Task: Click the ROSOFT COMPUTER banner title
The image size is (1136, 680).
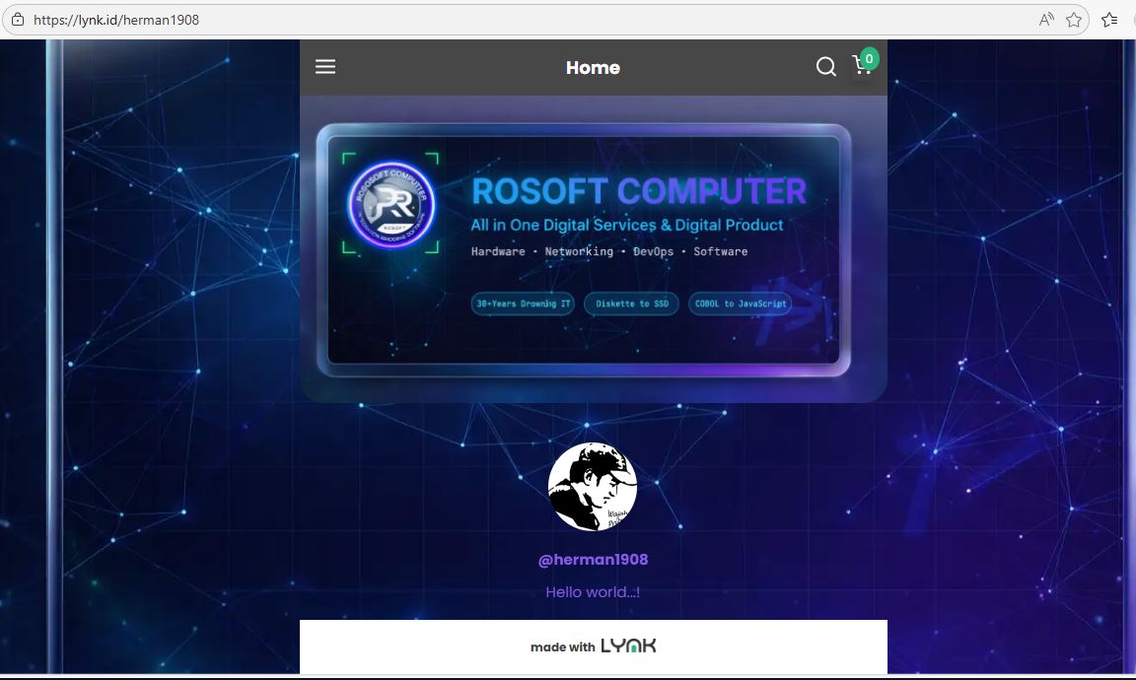Action: (638, 191)
